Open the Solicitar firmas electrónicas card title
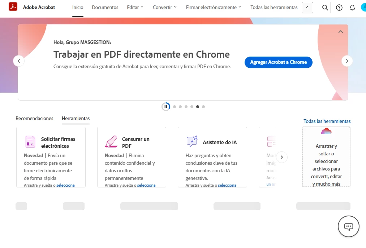Image resolution: width=366 pixels, height=248 pixels. (x=58, y=142)
